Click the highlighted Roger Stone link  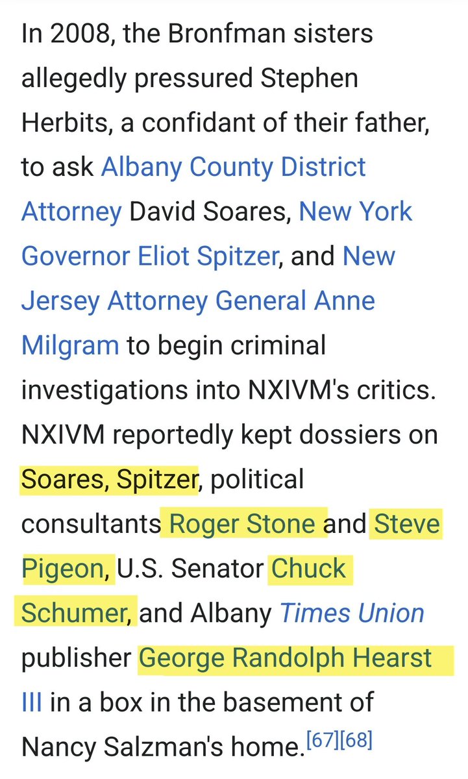[x=243, y=525]
